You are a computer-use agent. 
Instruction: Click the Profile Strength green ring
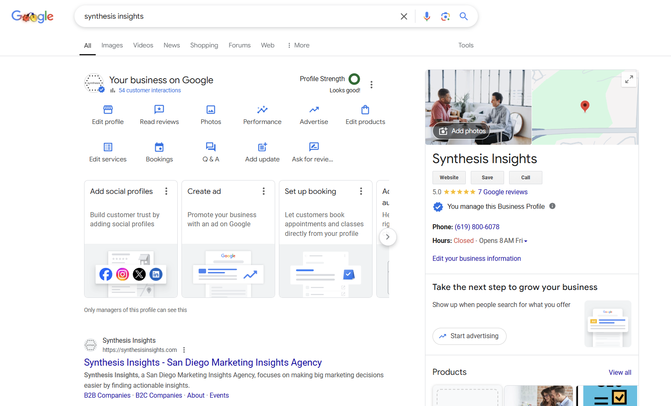(354, 79)
